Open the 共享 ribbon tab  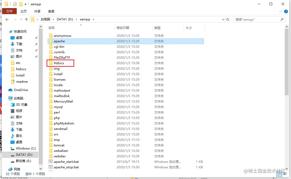pyautogui.click(x=37, y=11)
